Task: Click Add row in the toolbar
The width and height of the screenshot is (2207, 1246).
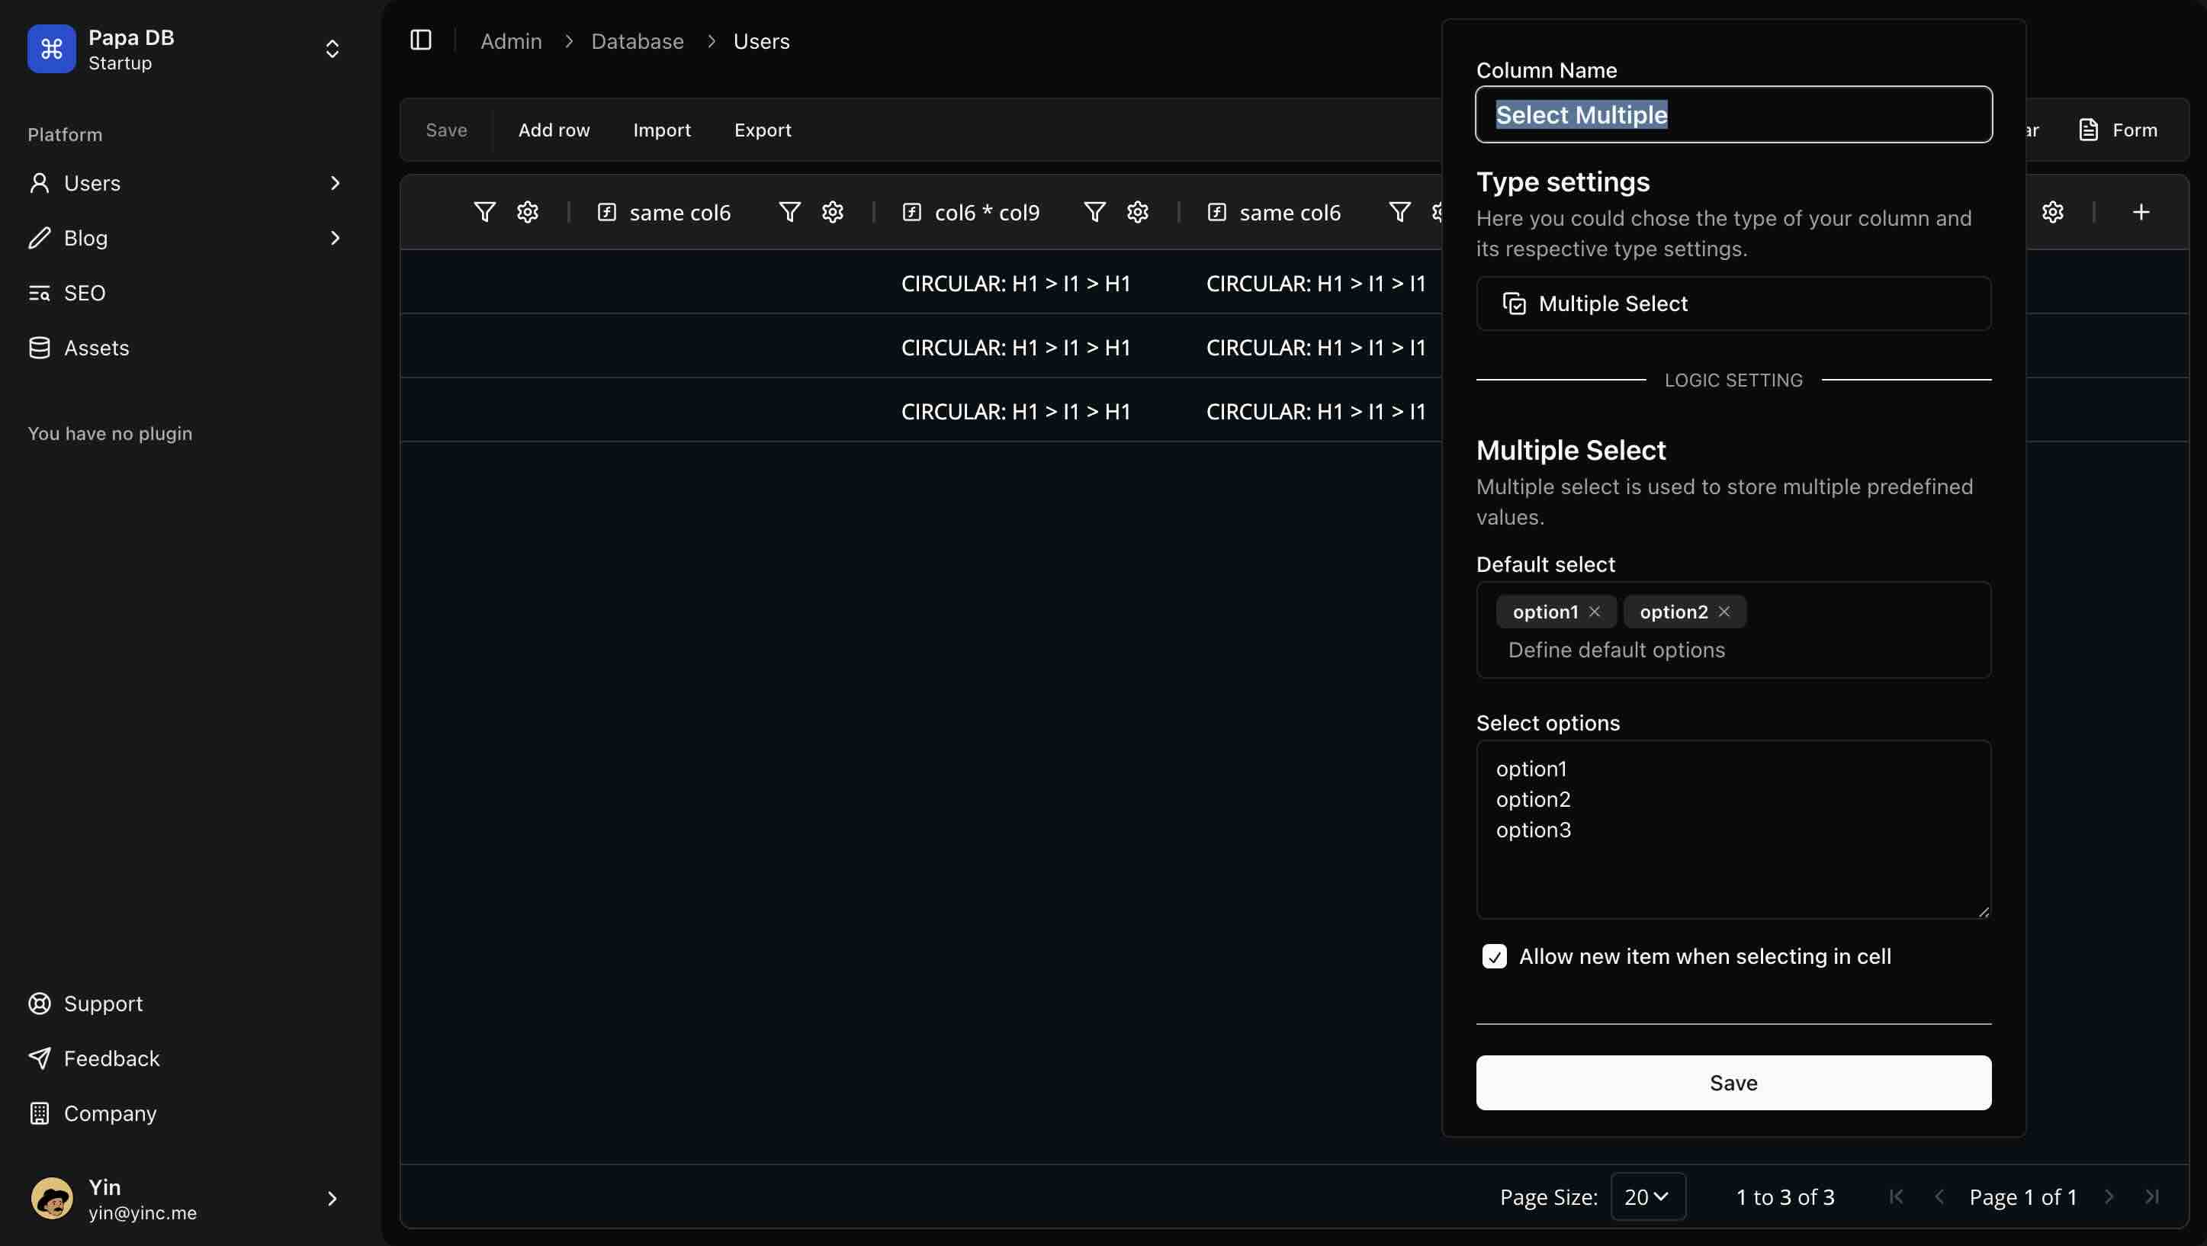Action: 554,130
